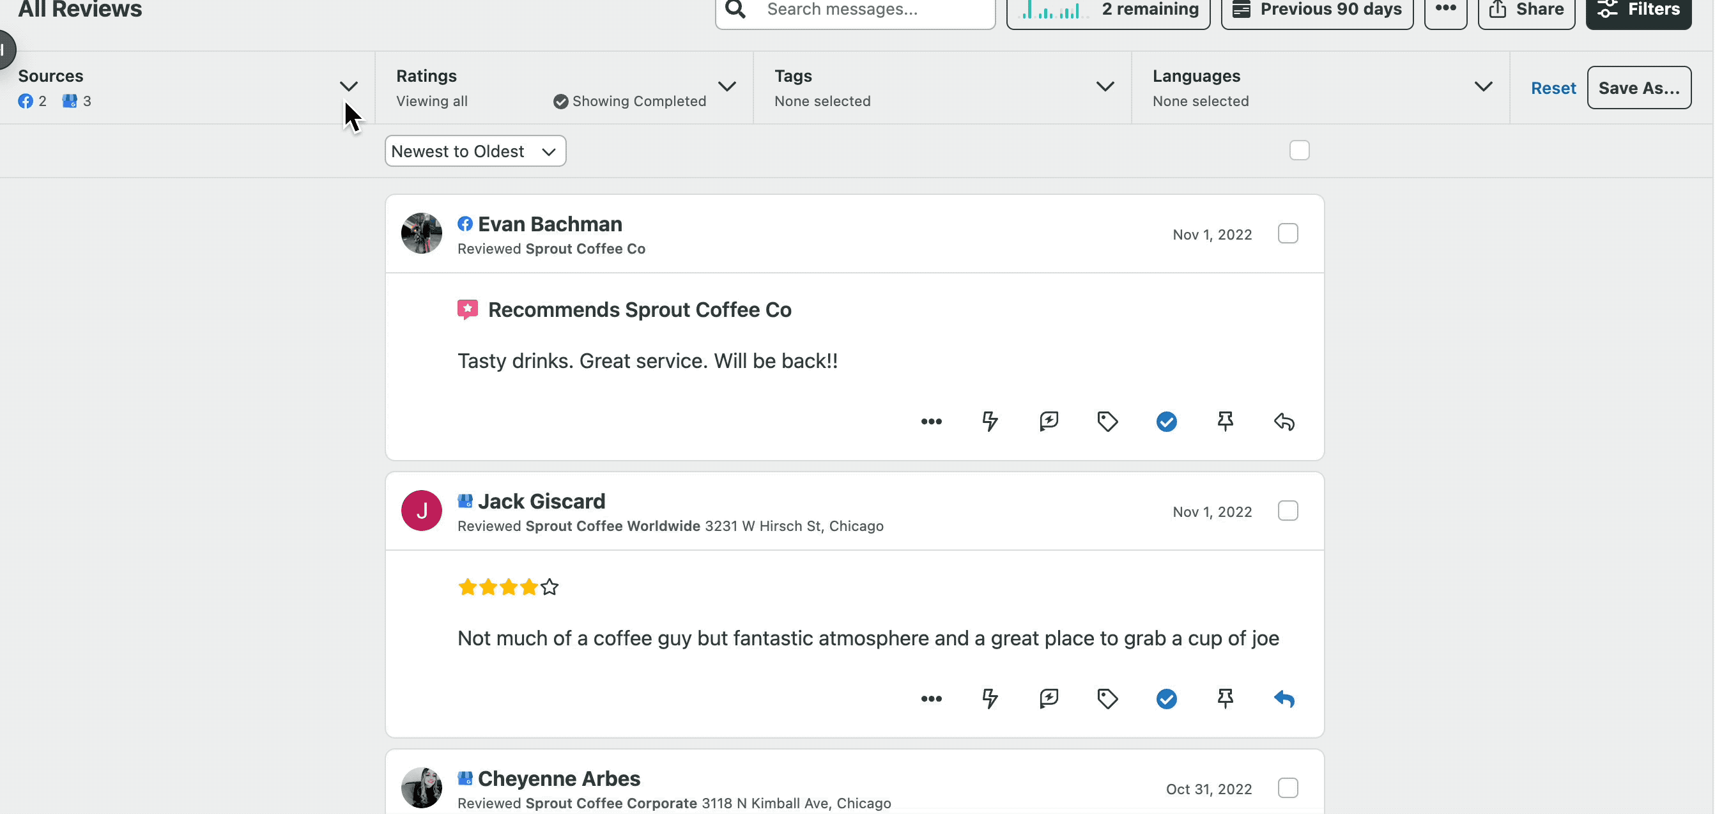The width and height of the screenshot is (1715, 814).
Task: Expand the Tags filter dropdown
Action: tap(1105, 86)
